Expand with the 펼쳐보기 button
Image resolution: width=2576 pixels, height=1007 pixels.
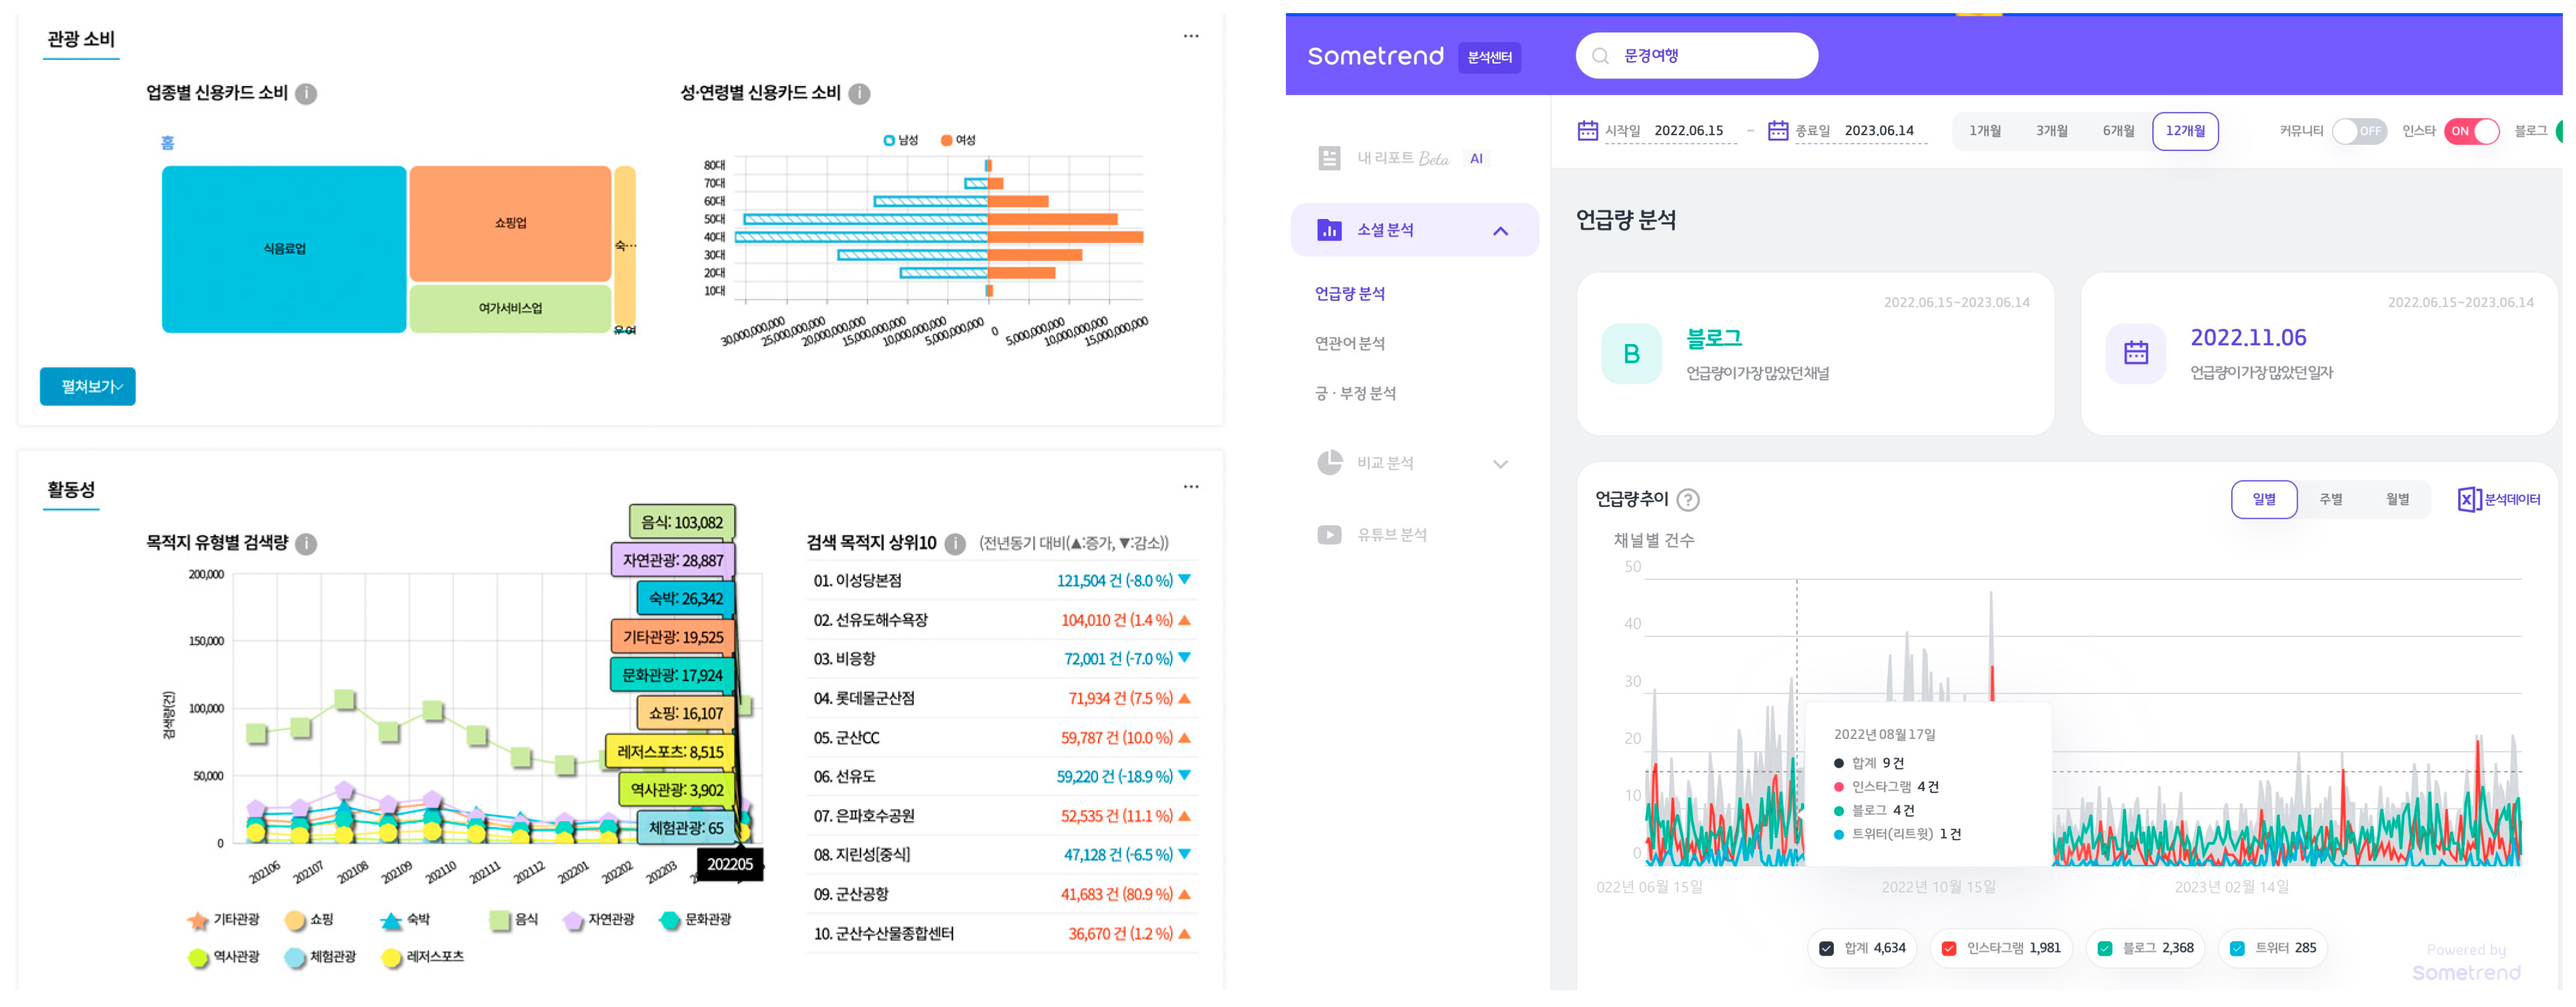click(88, 387)
